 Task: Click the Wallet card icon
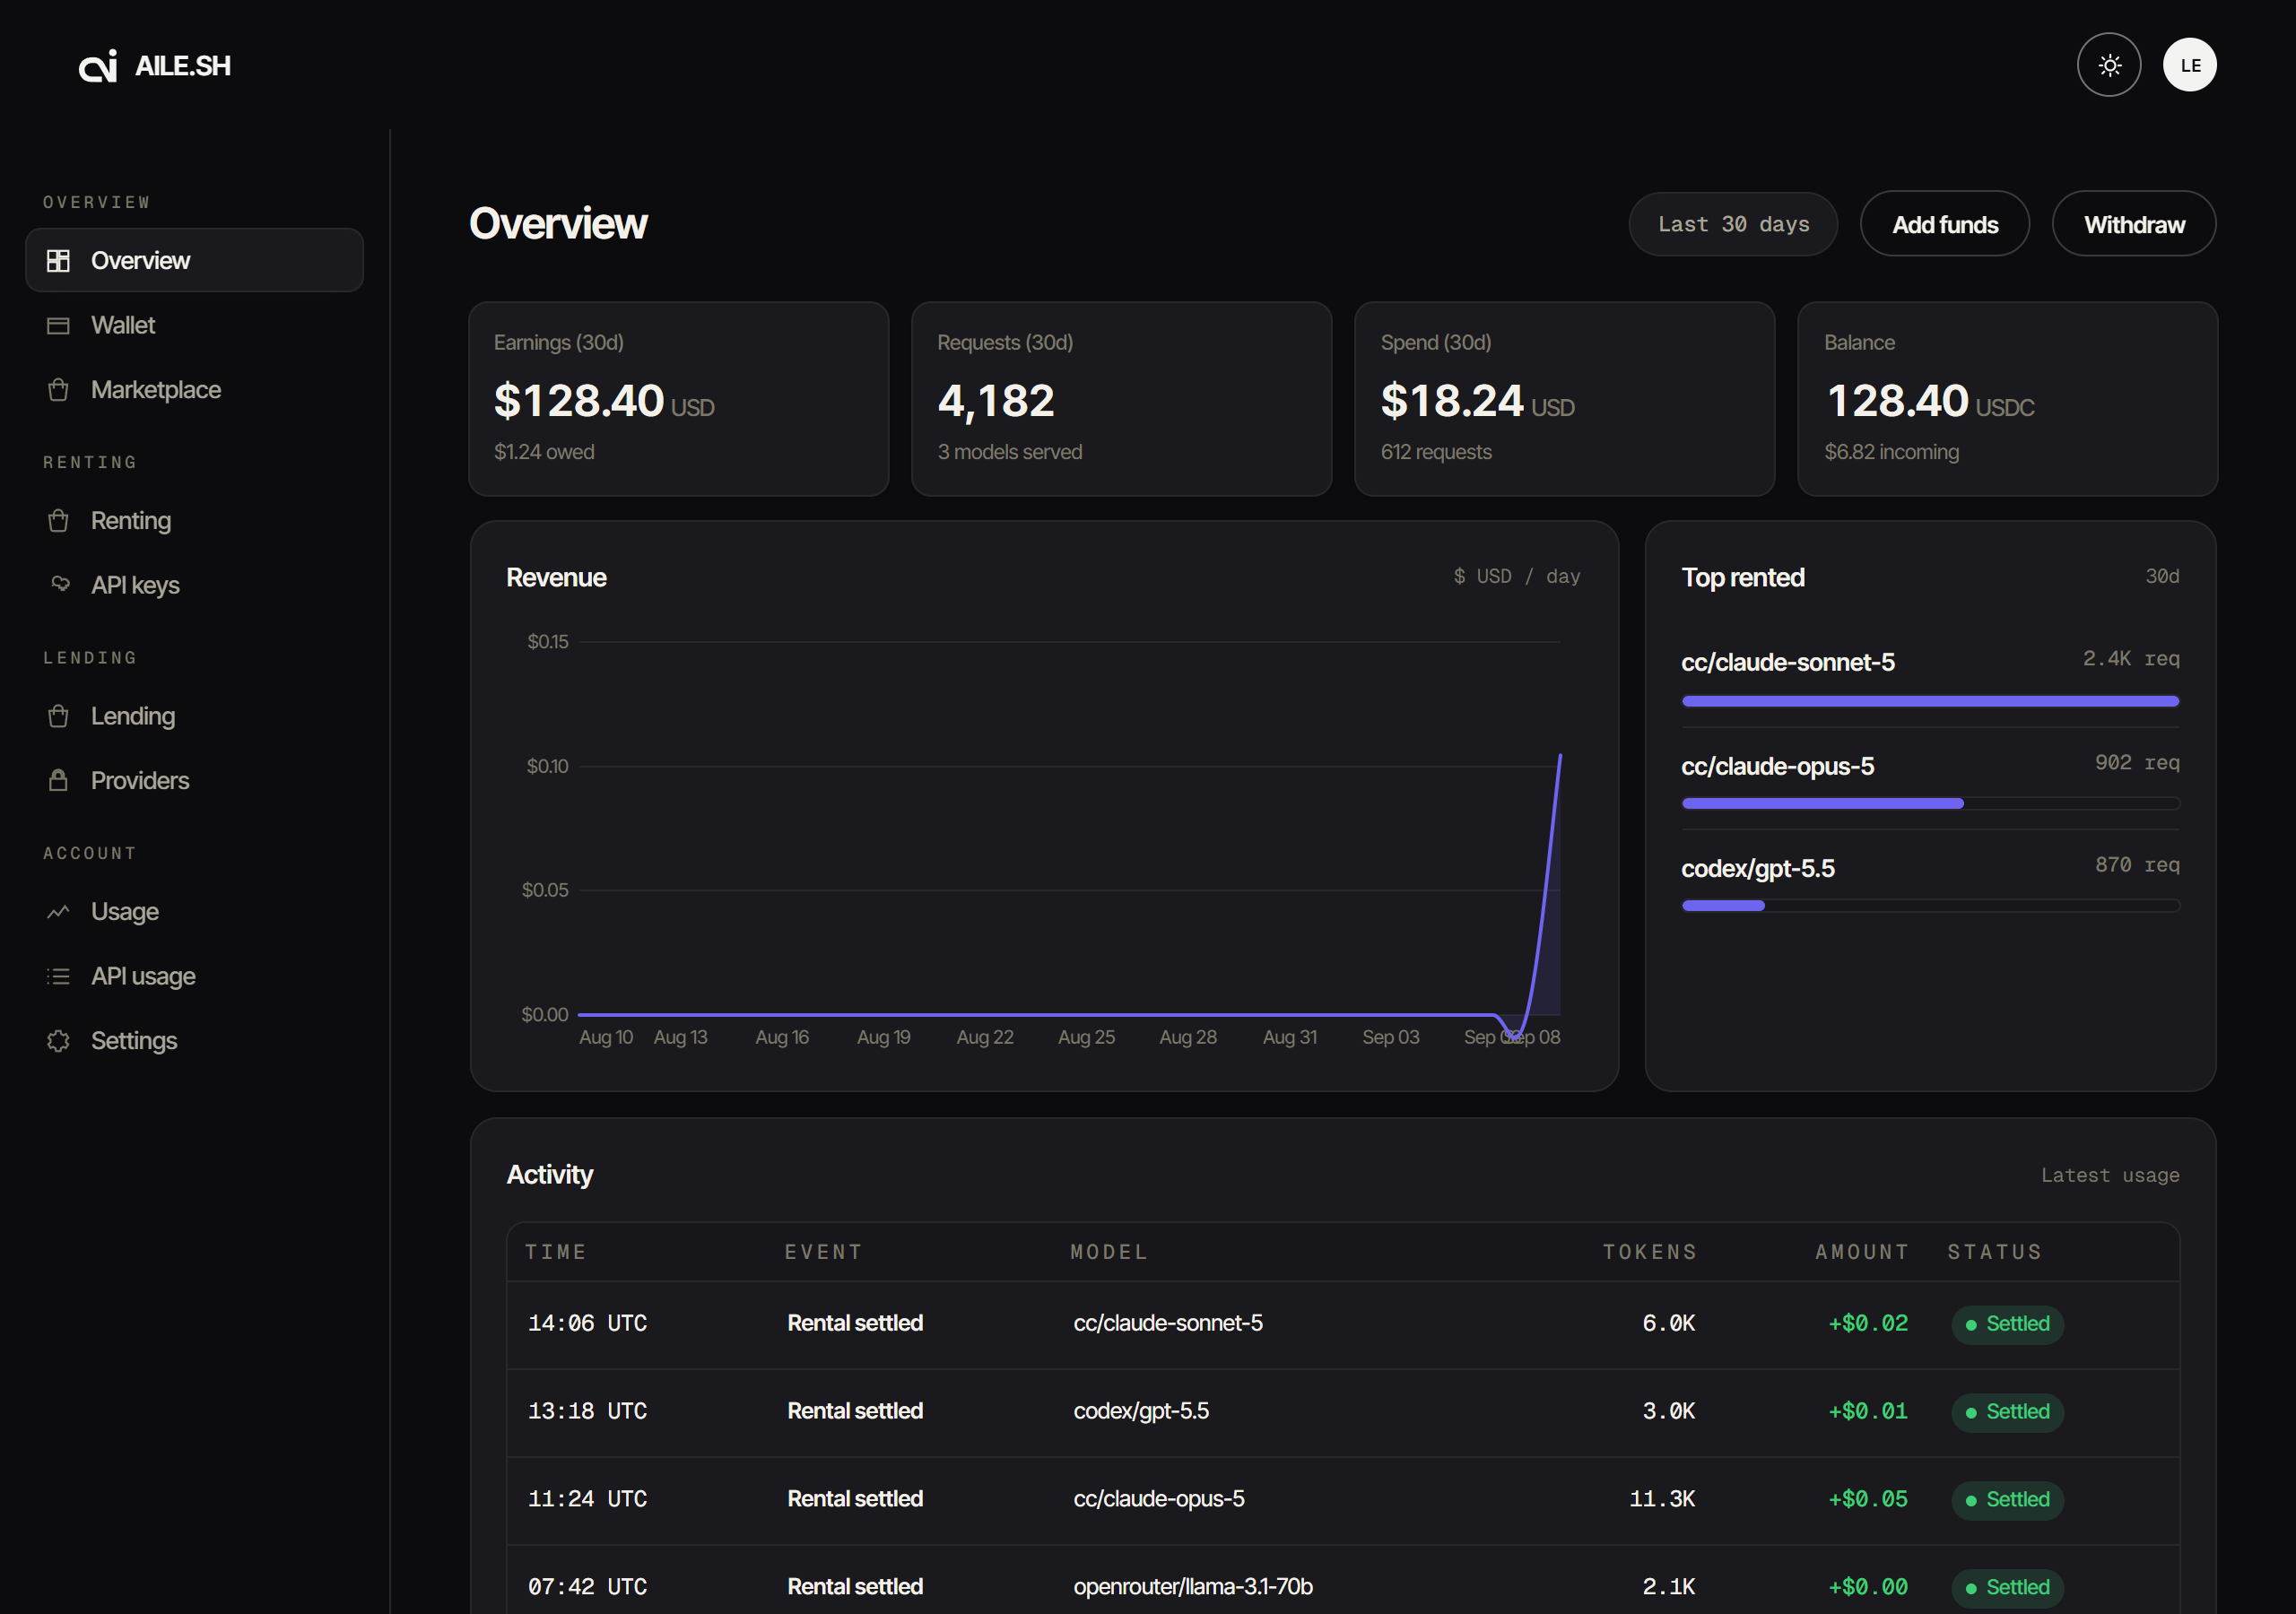58,326
